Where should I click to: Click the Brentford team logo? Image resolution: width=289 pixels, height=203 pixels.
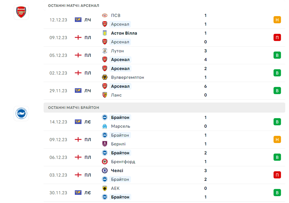pyautogui.click(x=105, y=162)
